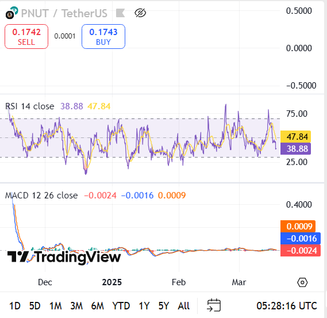The width and height of the screenshot is (327, 318).
Task: Click the gray flag icon beside TetherUS
Action: (x=120, y=13)
